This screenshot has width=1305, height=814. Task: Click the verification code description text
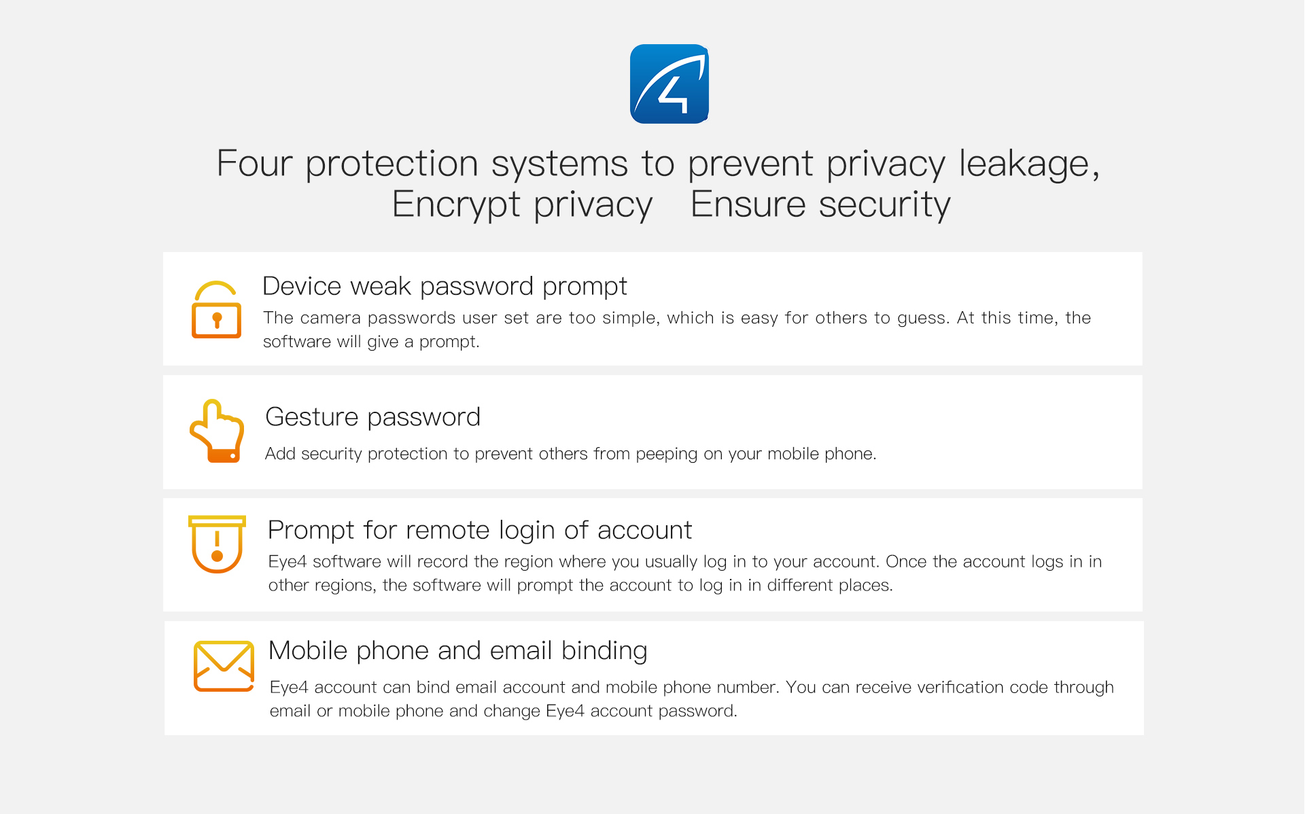click(x=692, y=699)
